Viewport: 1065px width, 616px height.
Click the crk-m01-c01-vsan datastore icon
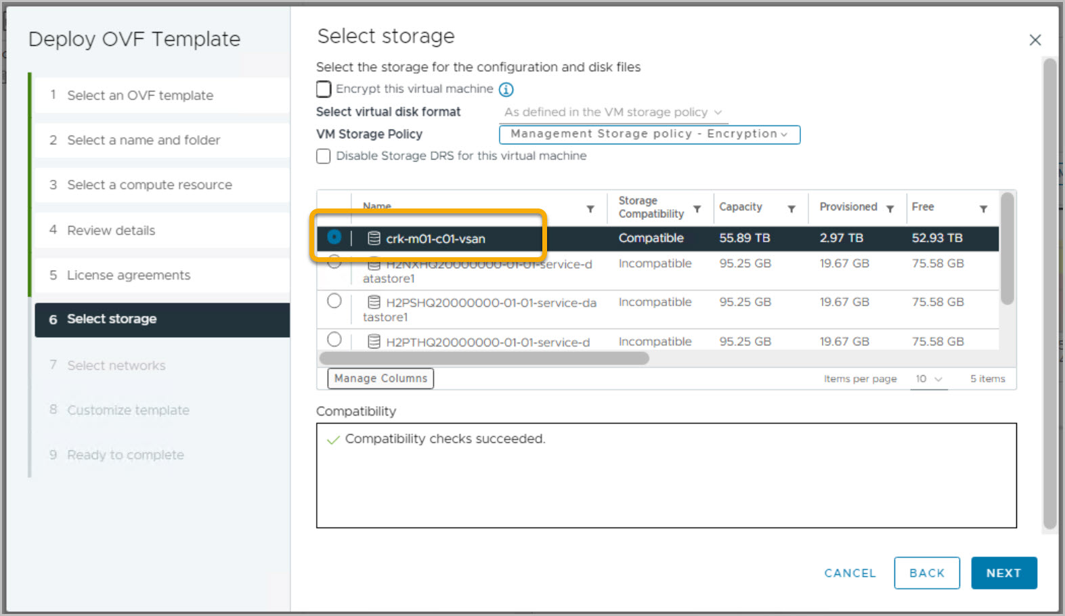pos(374,238)
